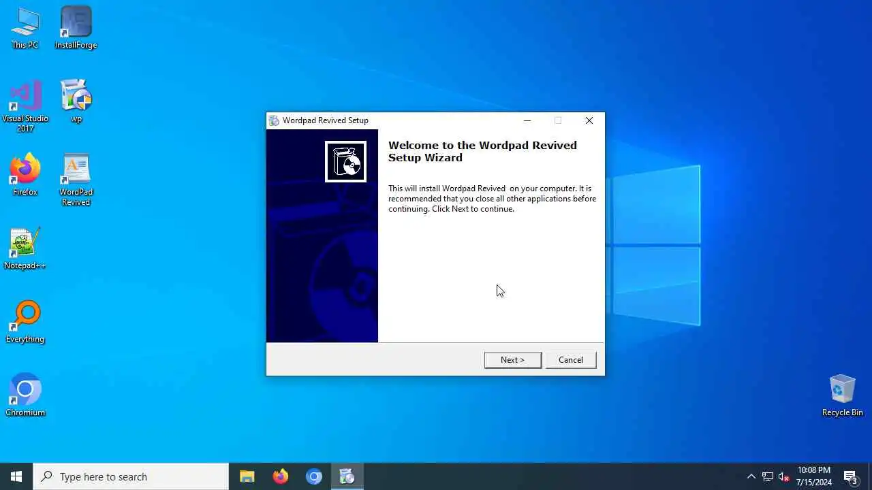
Task: Click the Welcome to Wordpad Revived heading
Action: (x=482, y=151)
